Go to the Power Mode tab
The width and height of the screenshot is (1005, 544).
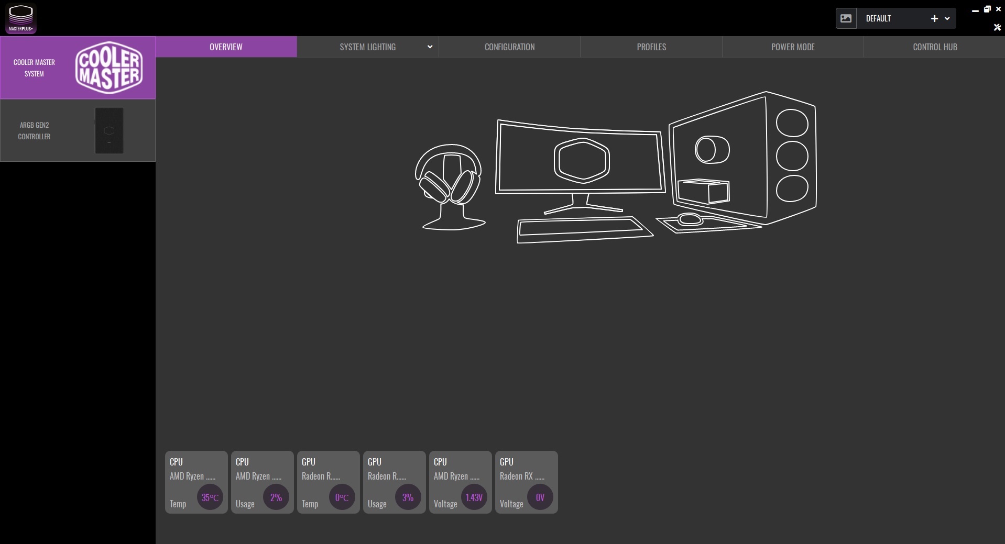click(793, 47)
